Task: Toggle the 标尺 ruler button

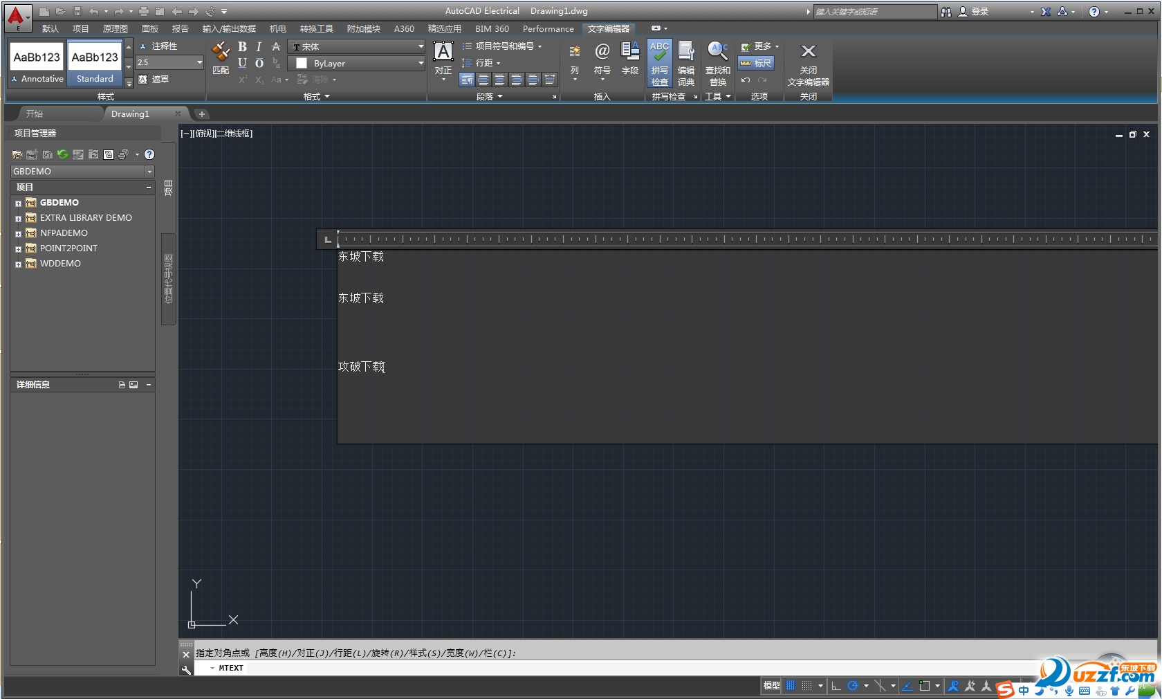Action: tap(756, 63)
